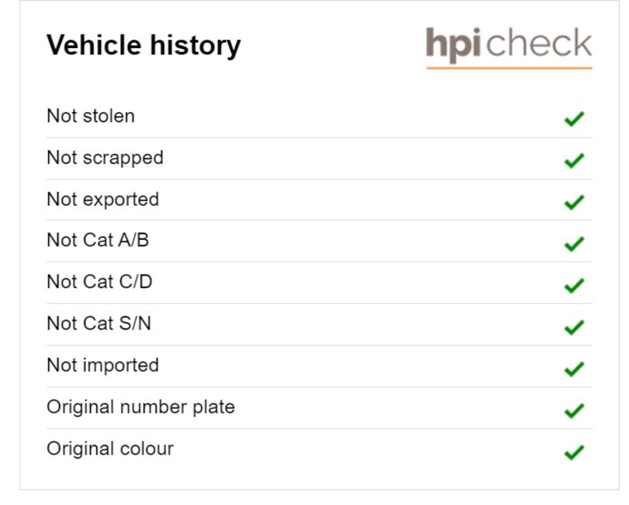Click the Not stolen label
The width and height of the screenshot is (629, 505).
click(91, 116)
